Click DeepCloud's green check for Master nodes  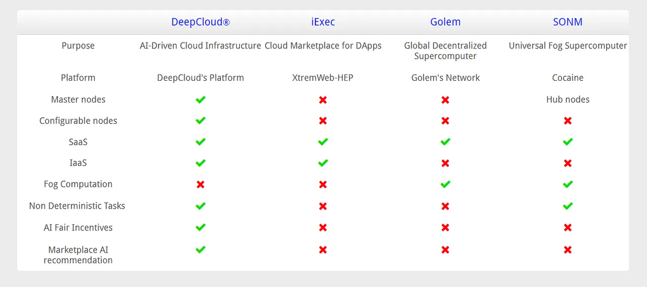click(201, 100)
